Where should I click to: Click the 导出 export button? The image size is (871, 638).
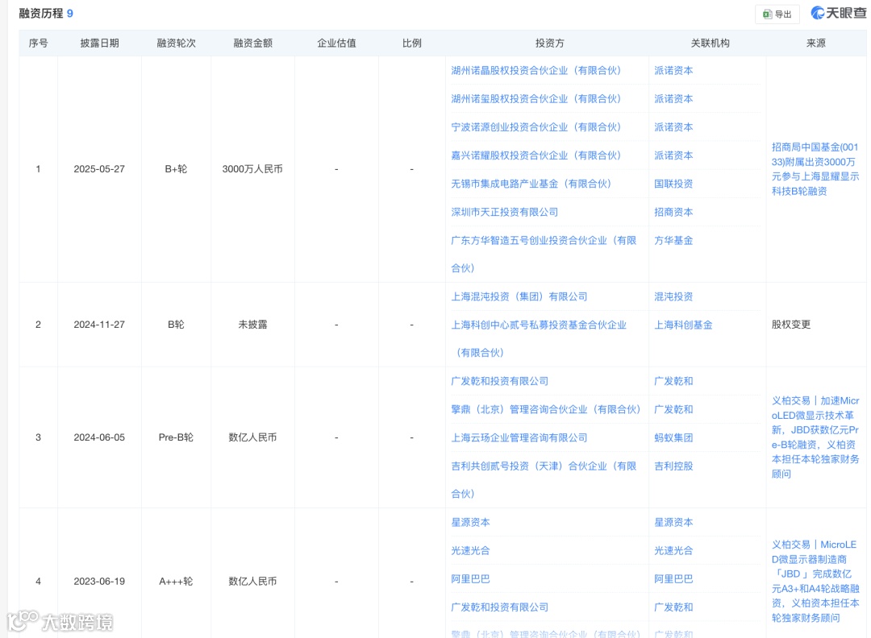[777, 14]
